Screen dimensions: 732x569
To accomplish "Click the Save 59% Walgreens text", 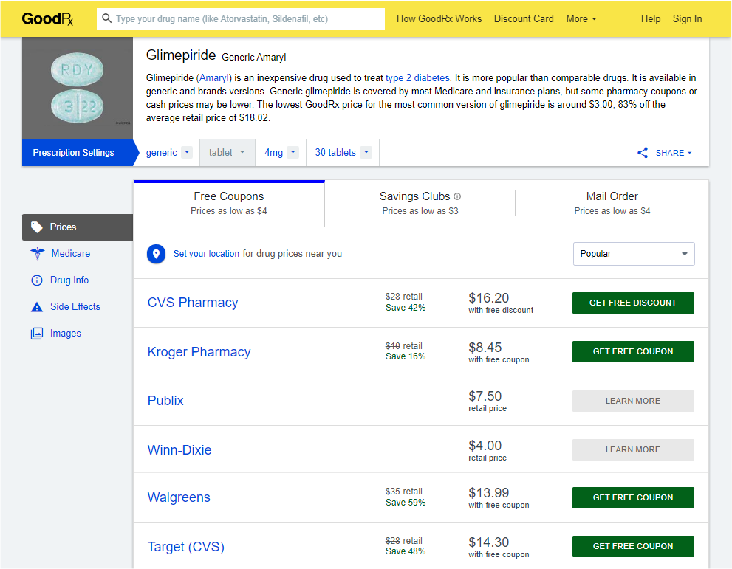I will point(406,503).
